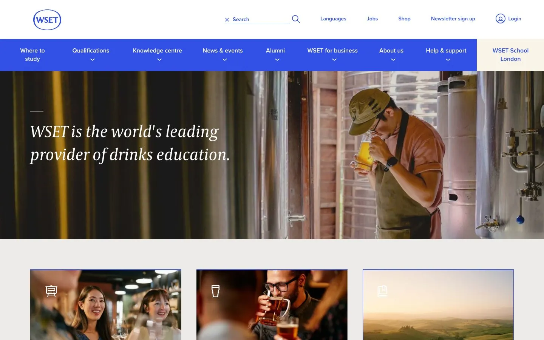Expand the chevron under About us
Viewport: 544px width, 340px height.
(393, 60)
